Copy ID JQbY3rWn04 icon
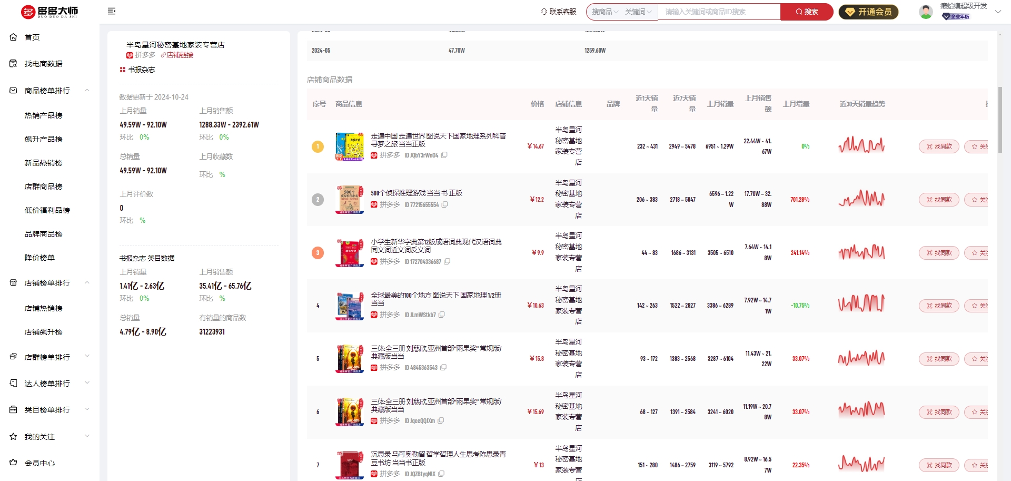The height and width of the screenshot is (481, 1011). pyautogui.click(x=444, y=155)
